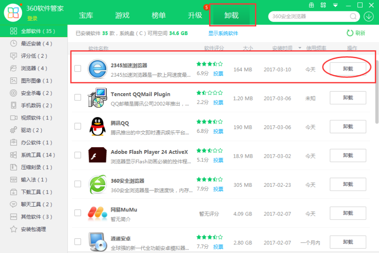Click the 逍遥安卓 app icon
The height and width of the screenshot is (253, 379).
[x=97, y=242]
